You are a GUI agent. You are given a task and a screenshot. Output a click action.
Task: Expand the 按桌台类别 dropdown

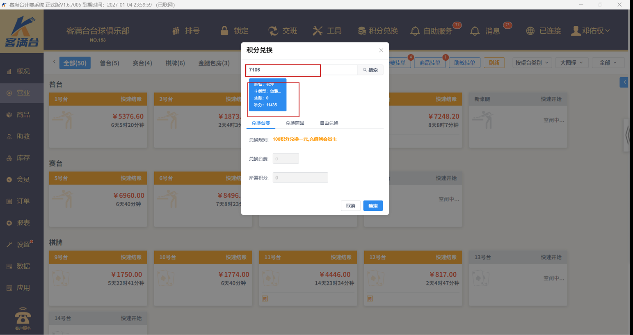tap(532, 63)
